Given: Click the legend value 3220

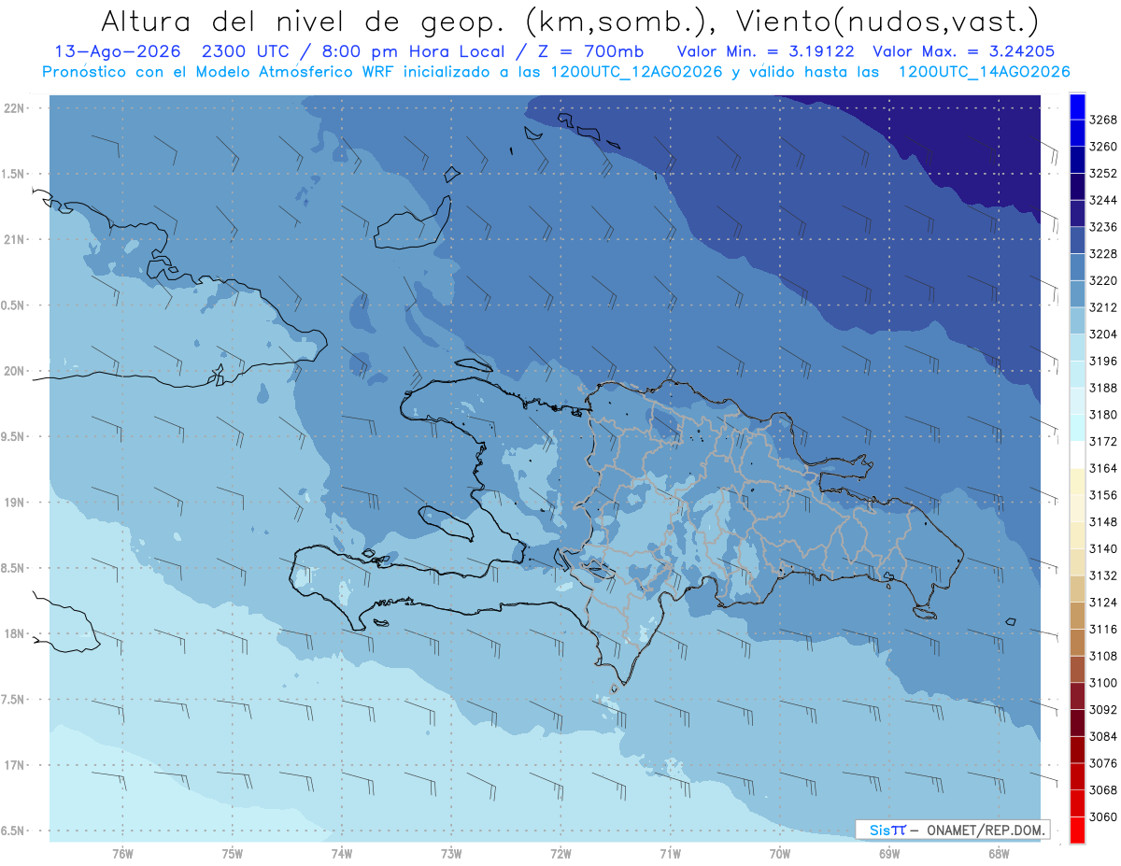Looking at the screenshot, I should 1103,280.
